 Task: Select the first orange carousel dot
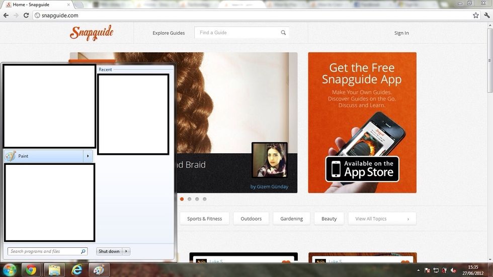click(182, 199)
